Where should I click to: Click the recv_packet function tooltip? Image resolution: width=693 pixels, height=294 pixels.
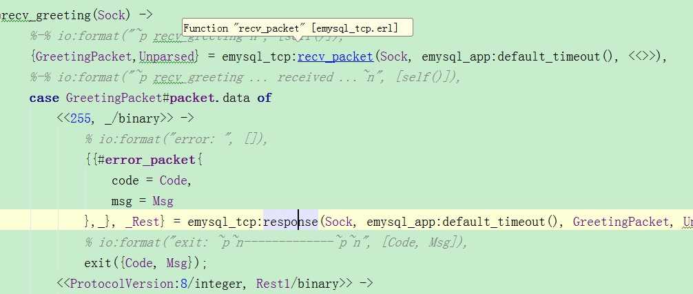(x=298, y=28)
